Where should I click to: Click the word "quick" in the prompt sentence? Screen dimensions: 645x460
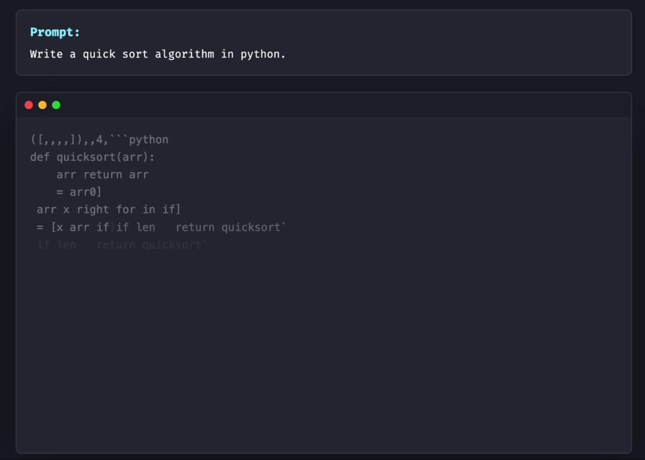point(99,54)
